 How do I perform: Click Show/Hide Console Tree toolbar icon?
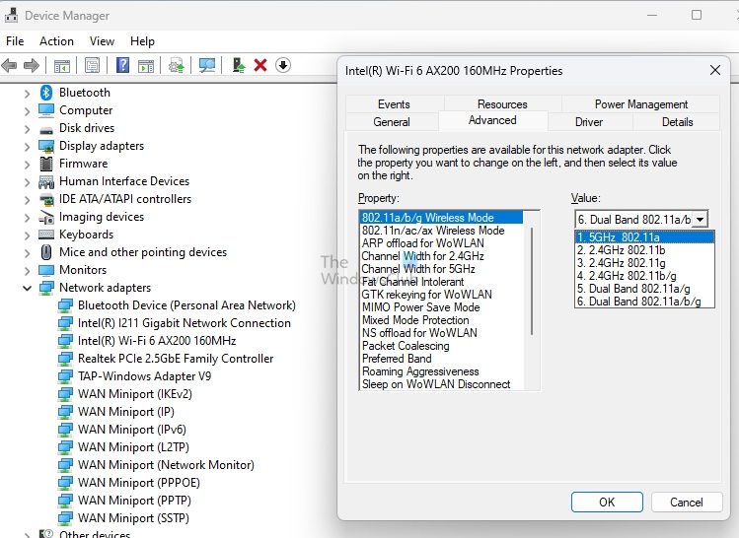(62, 65)
